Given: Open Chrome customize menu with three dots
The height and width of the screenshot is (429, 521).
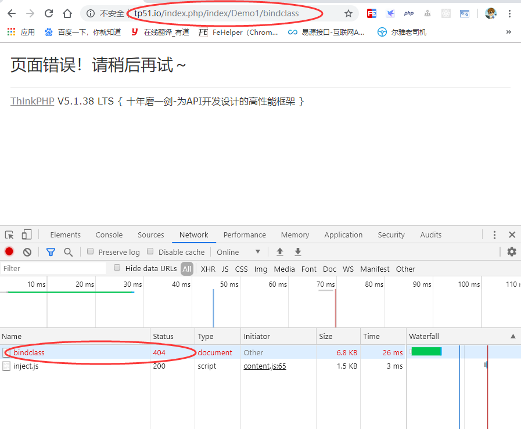Looking at the screenshot, I should [x=509, y=13].
